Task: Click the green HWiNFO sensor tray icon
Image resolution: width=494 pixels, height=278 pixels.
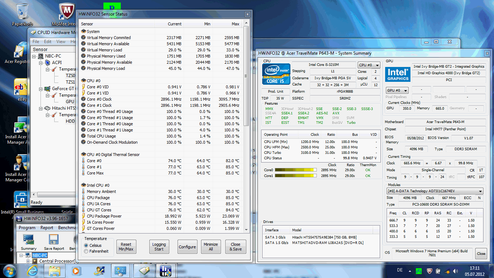Action: click(x=419, y=271)
